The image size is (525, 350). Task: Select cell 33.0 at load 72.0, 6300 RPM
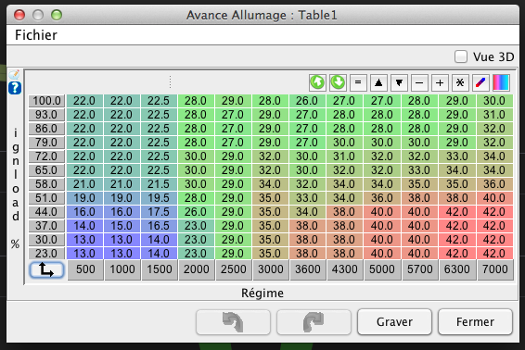(x=457, y=156)
